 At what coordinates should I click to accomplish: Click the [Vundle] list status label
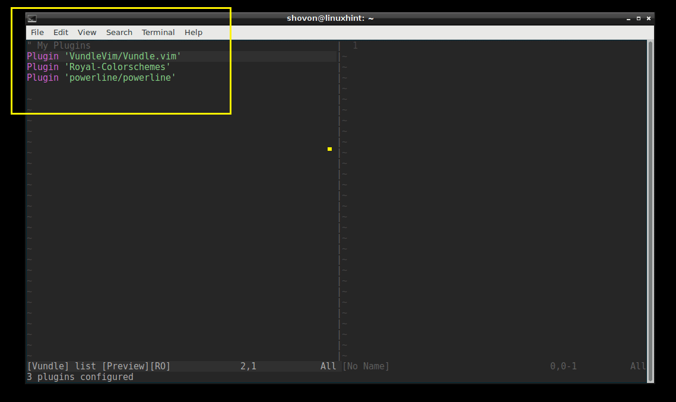coord(61,366)
